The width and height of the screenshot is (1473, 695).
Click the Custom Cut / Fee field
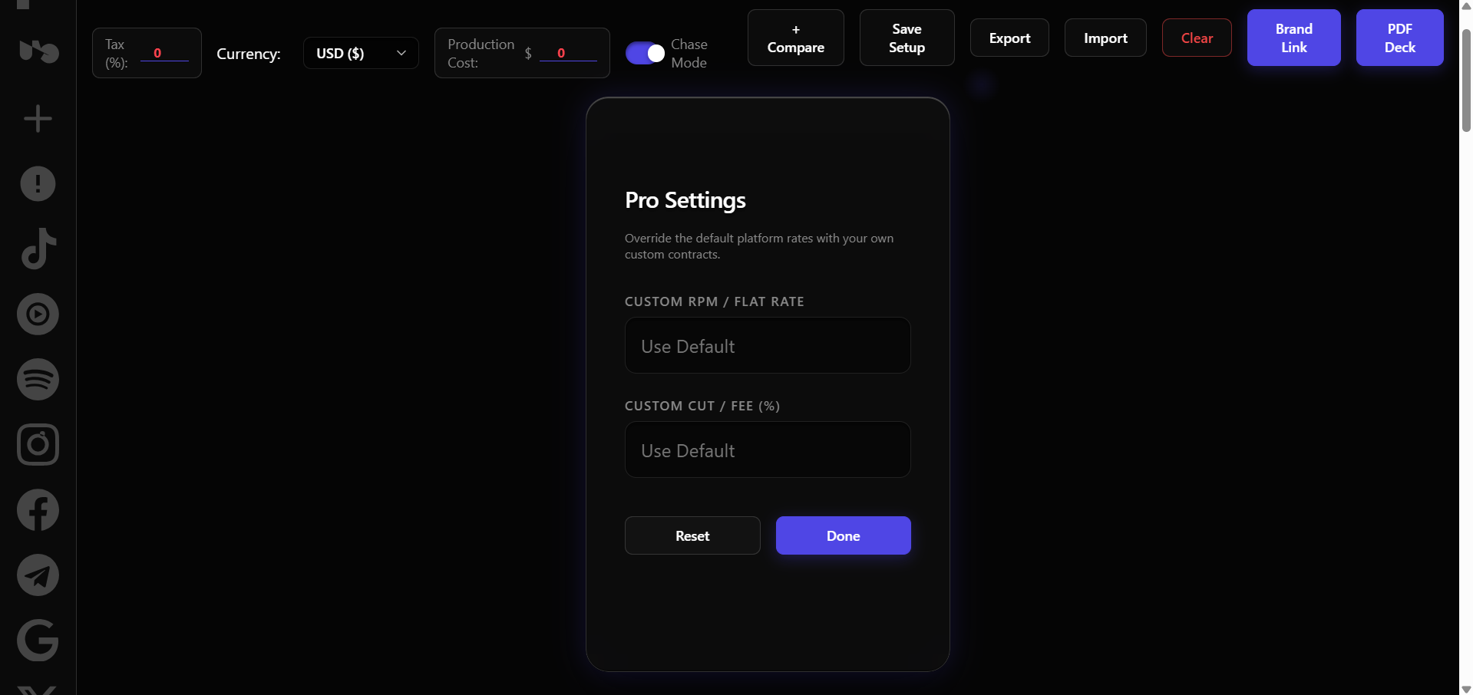pos(768,450)
